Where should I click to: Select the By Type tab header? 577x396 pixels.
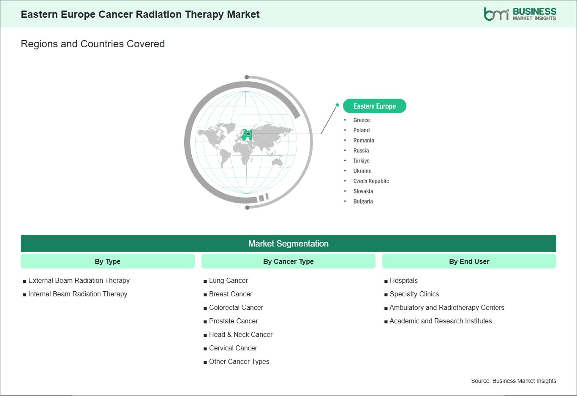point(107,261)
